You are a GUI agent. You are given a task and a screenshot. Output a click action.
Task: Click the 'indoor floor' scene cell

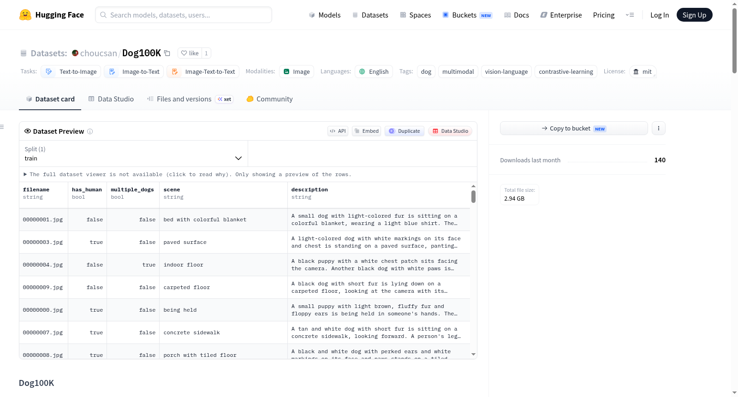(224, 265)
